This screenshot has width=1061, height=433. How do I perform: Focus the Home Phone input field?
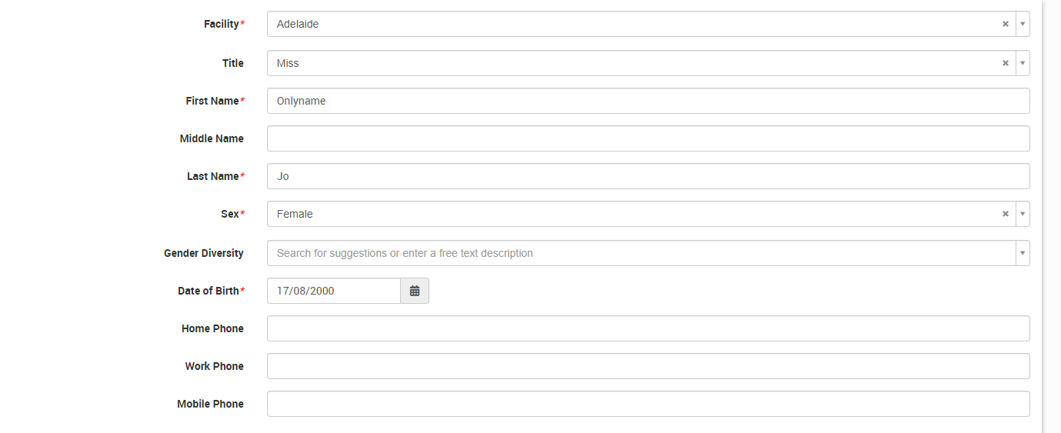(648, 328)
